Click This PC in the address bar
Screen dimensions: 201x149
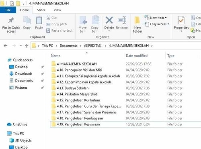(47, 46)
